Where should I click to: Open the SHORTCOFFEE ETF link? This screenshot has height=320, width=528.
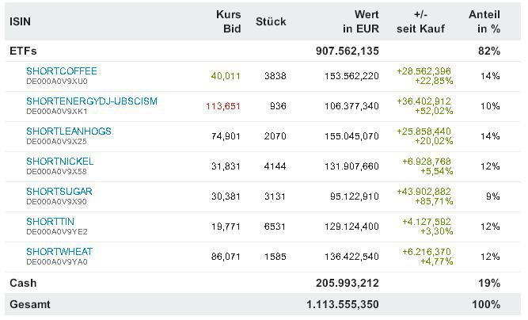pyautogui.click(x=62, y=71)
